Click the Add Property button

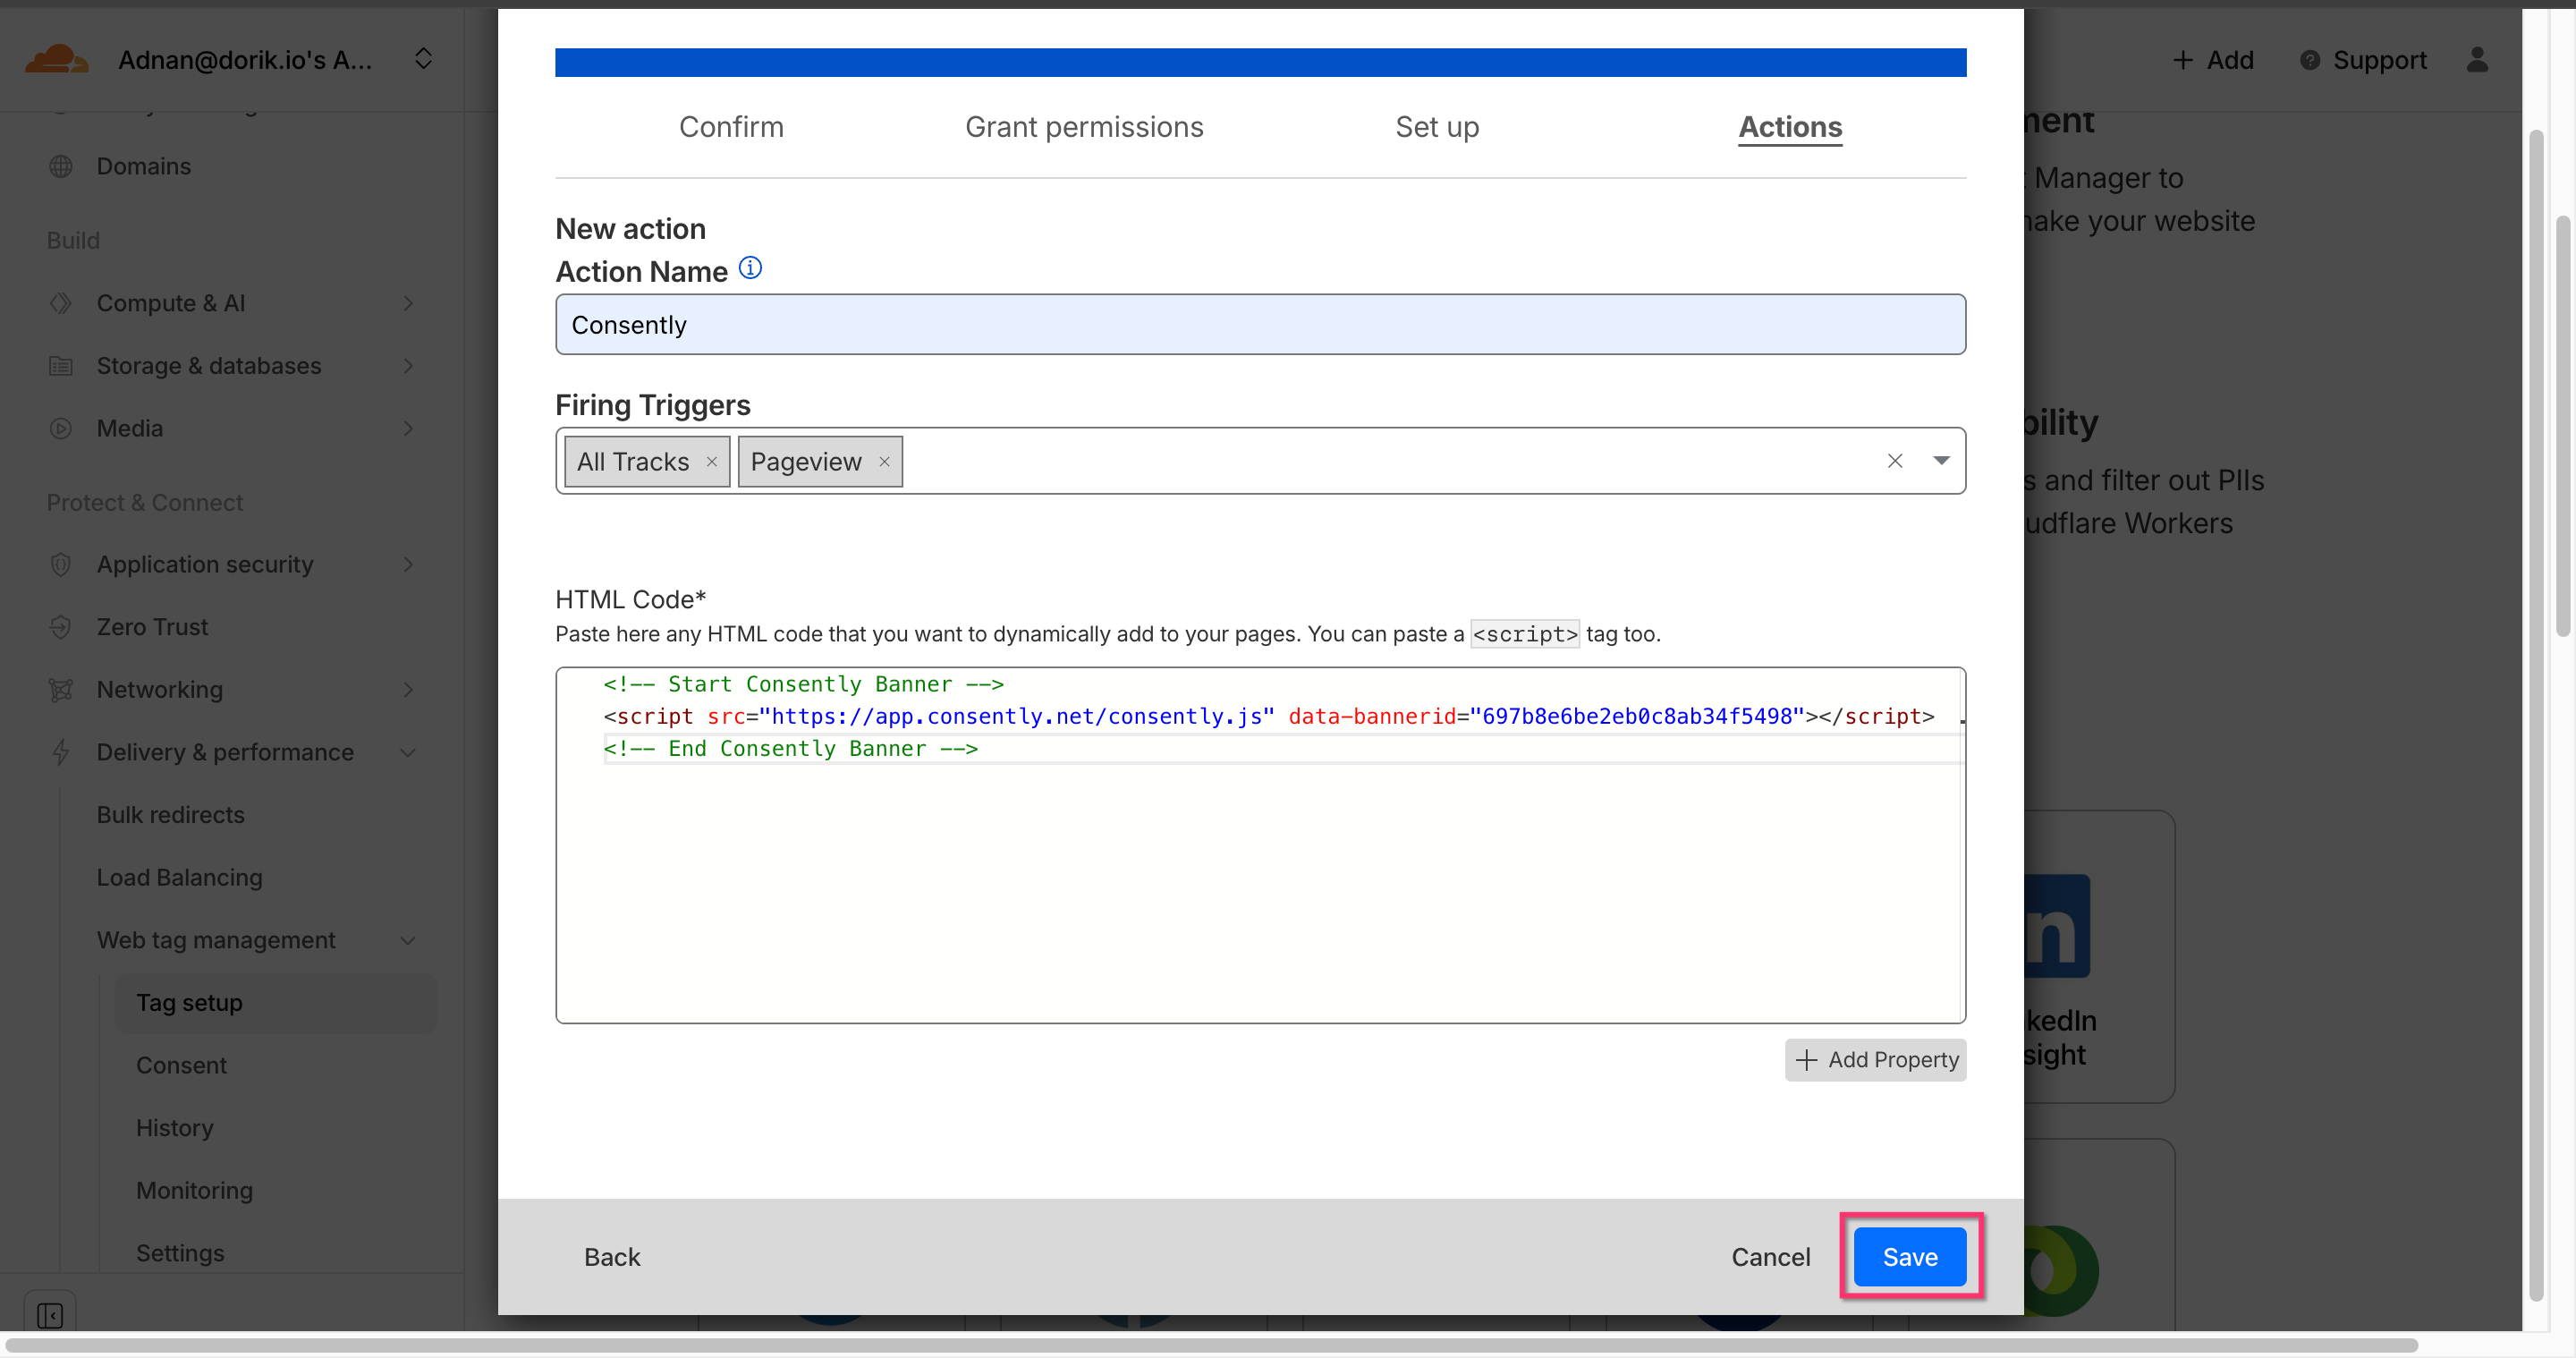click(x=1875, y=1060)
